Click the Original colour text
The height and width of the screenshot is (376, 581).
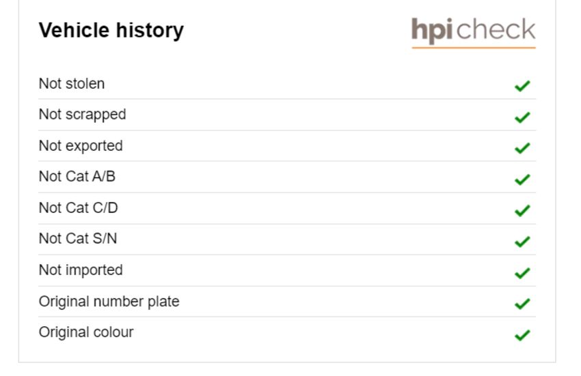[x=86, y=332]
